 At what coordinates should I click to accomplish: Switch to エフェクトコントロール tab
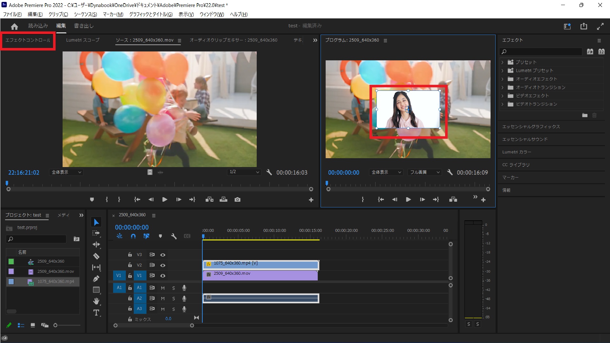(x=28, y=40)
